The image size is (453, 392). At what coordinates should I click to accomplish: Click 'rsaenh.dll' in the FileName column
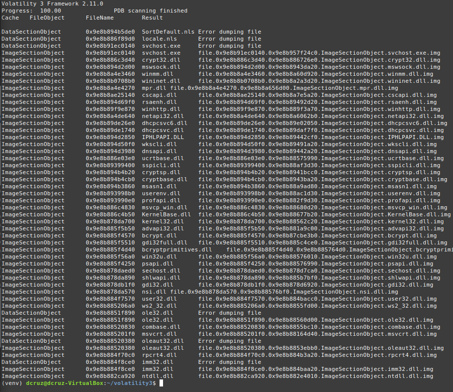159,102
